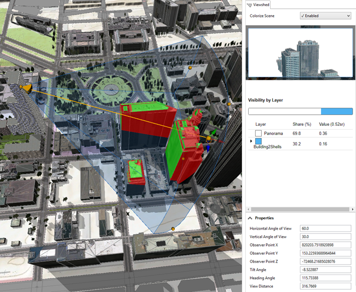Select bottom orange viewshed handle
356x292 pixels.
[173, 229]
